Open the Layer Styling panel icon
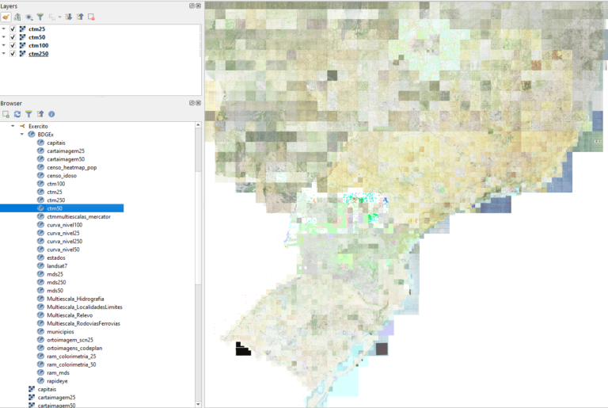 pyautogui.click(x=6, y=16)
